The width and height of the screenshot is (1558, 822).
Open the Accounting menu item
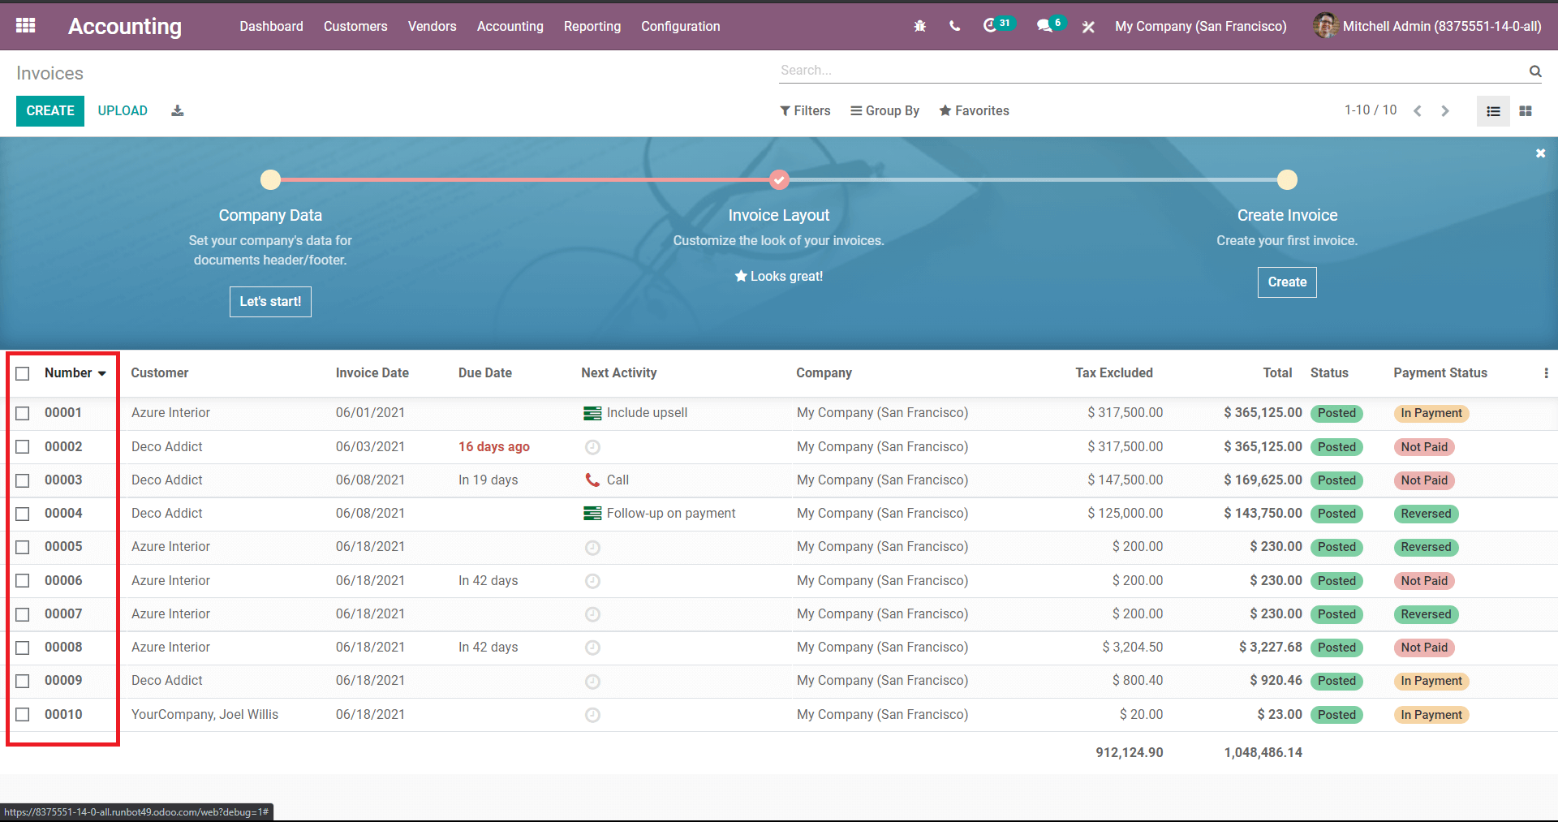click(510, 26)
